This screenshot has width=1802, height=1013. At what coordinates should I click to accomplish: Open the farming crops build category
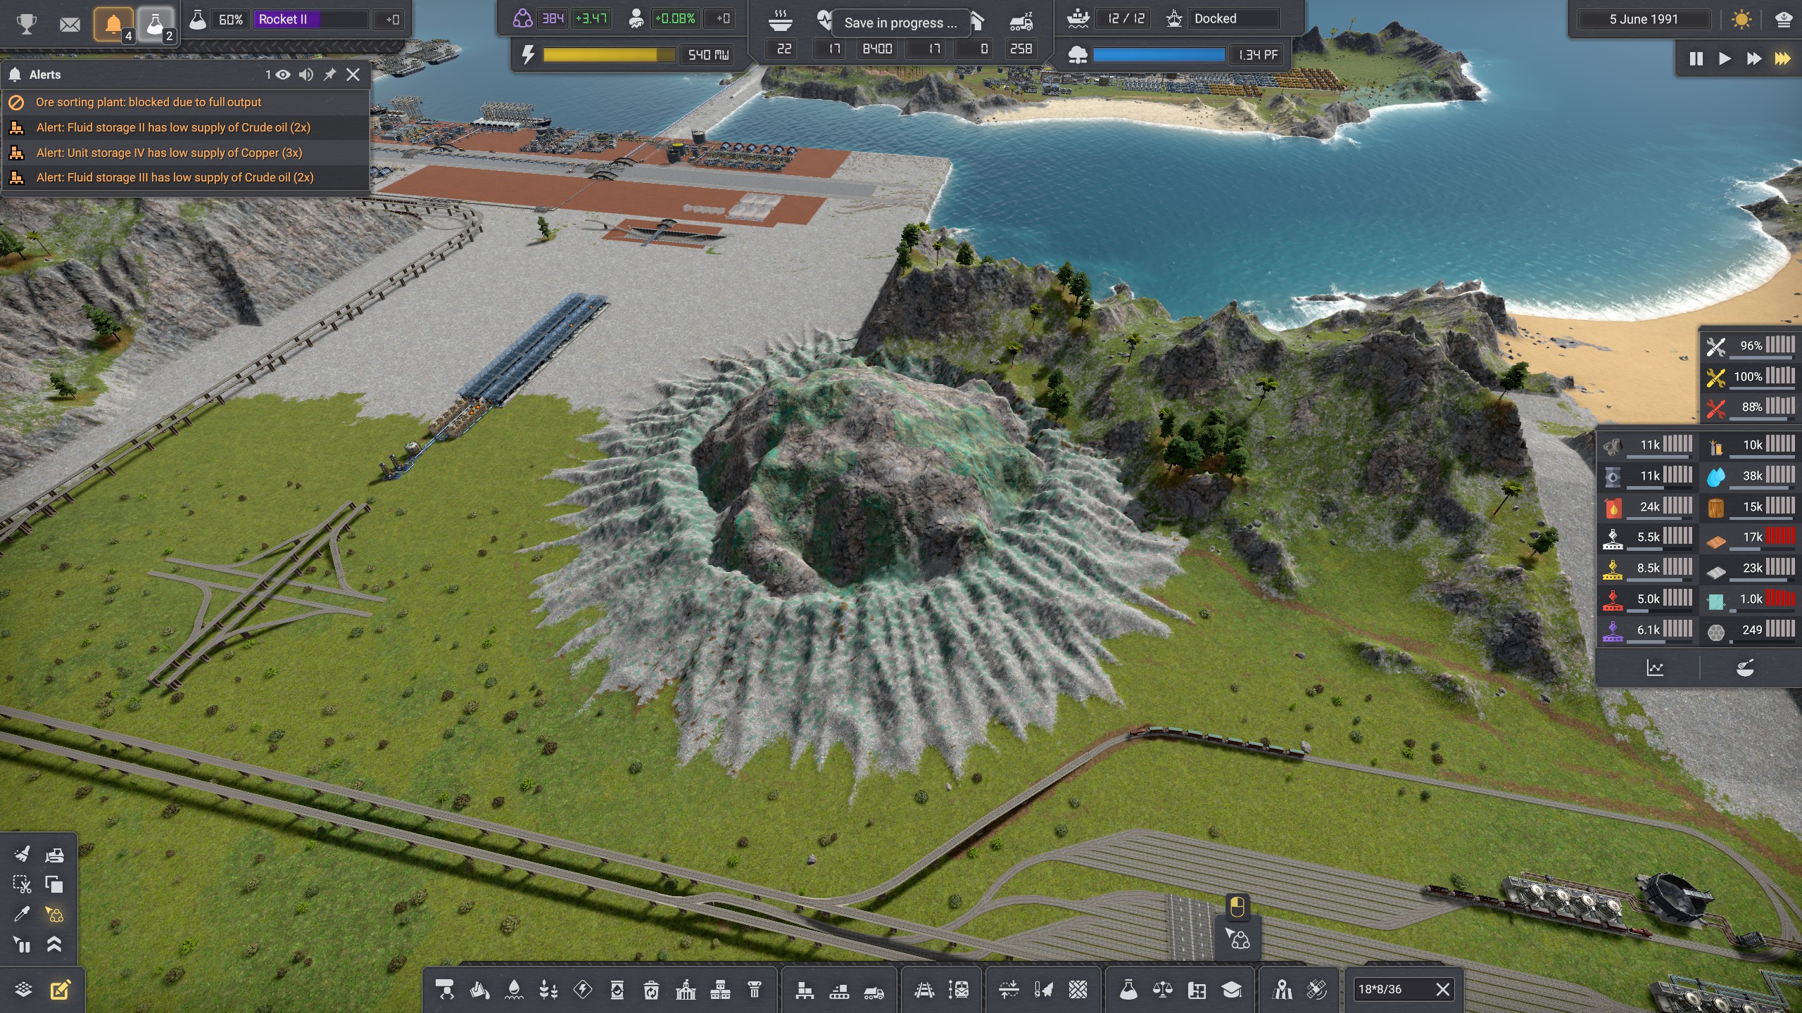[548, 990]
